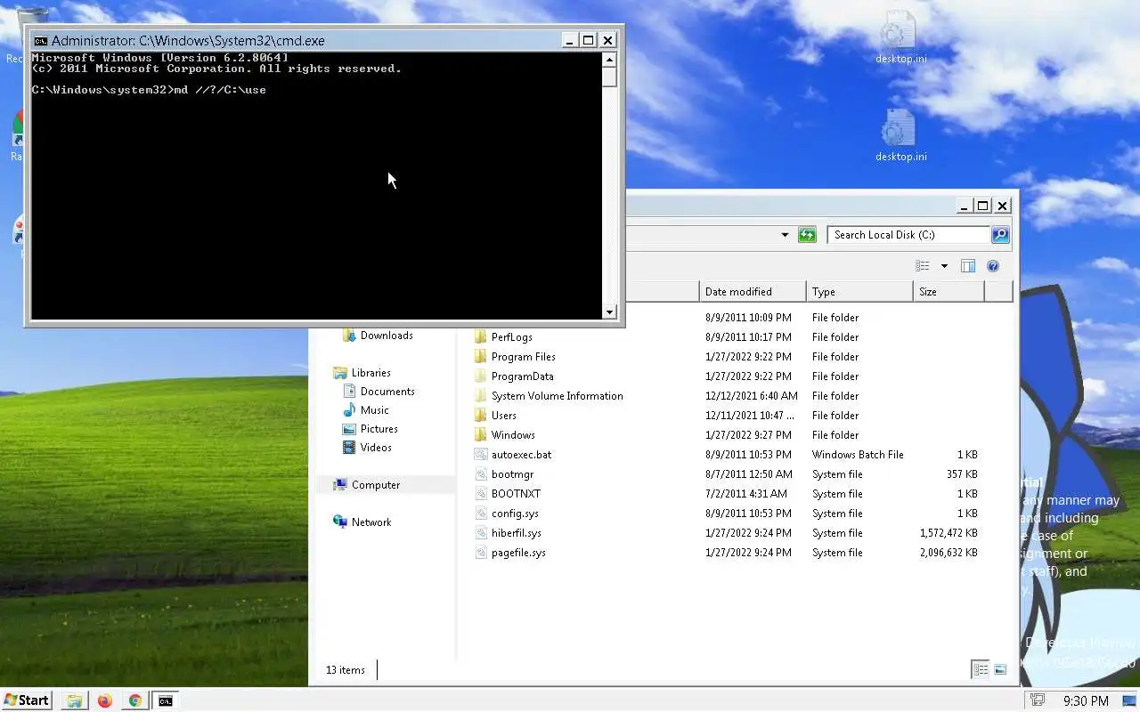Click the green refresh button in Explorer
This screenshot has height=712, width=1140.
pos(807,235)
